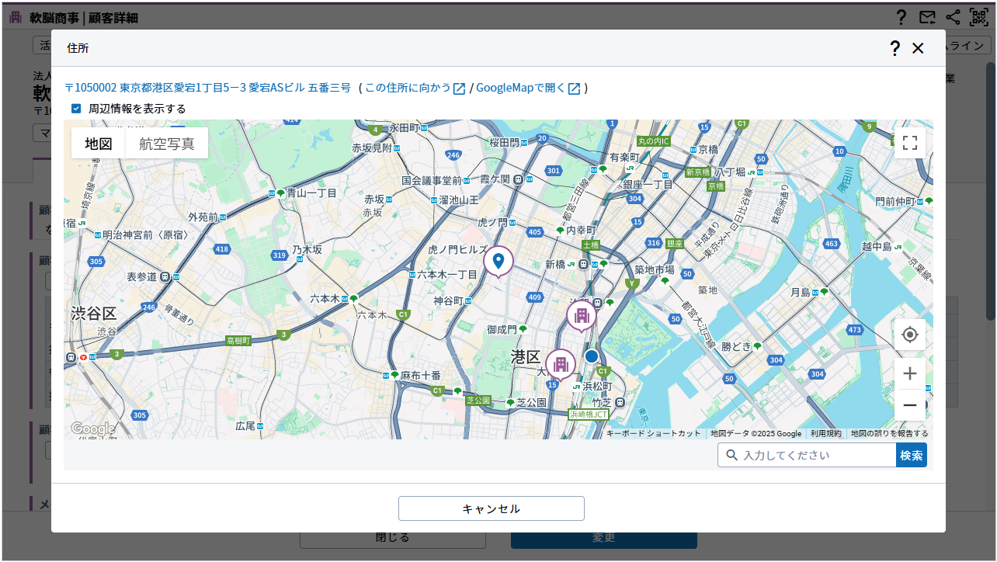
Task: Click the magnifier icon in the search field
Action: [731, 456]
